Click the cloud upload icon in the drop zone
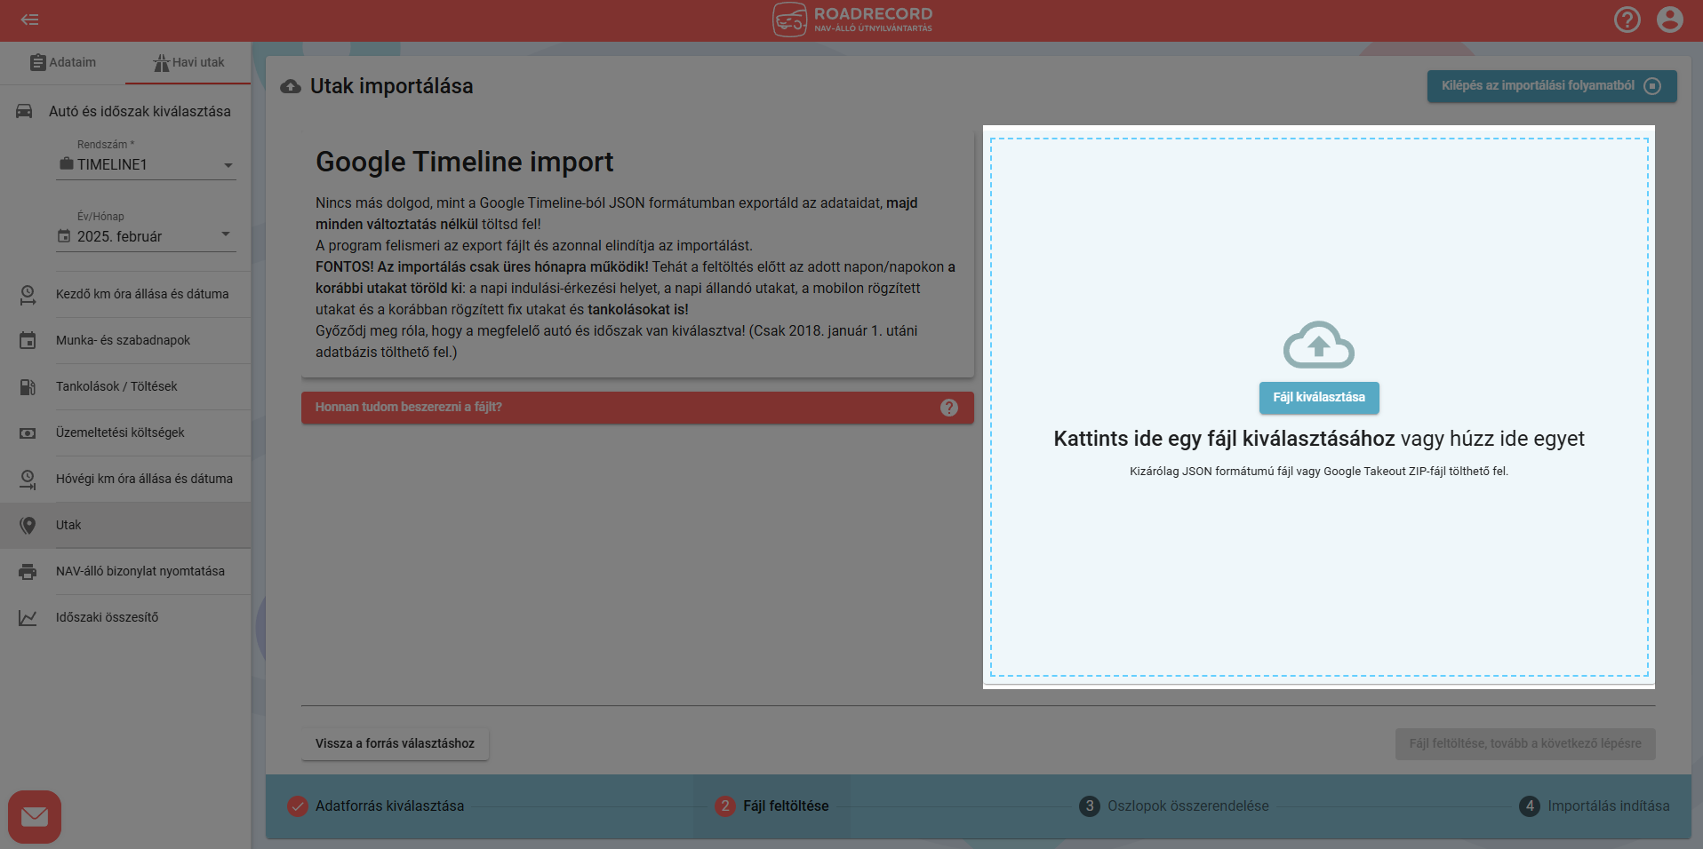1703x849 pixels. [1318, 345]
